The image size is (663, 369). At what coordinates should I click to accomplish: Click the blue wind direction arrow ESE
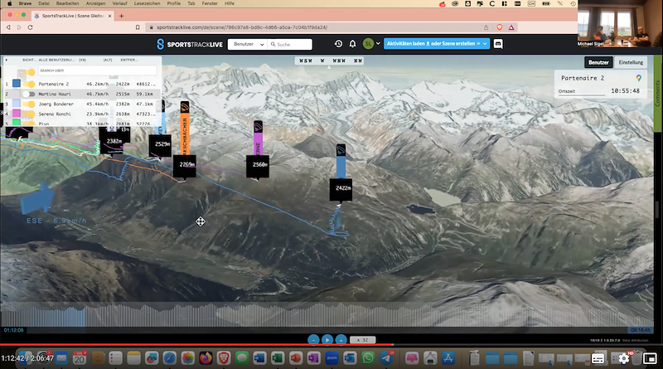37,199
